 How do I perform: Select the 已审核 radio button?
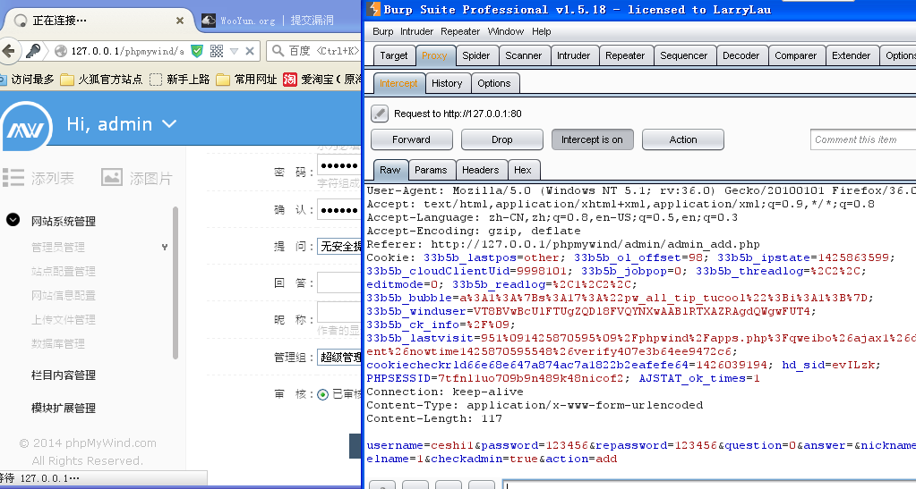pyautogui.click(x=322, y=394)
